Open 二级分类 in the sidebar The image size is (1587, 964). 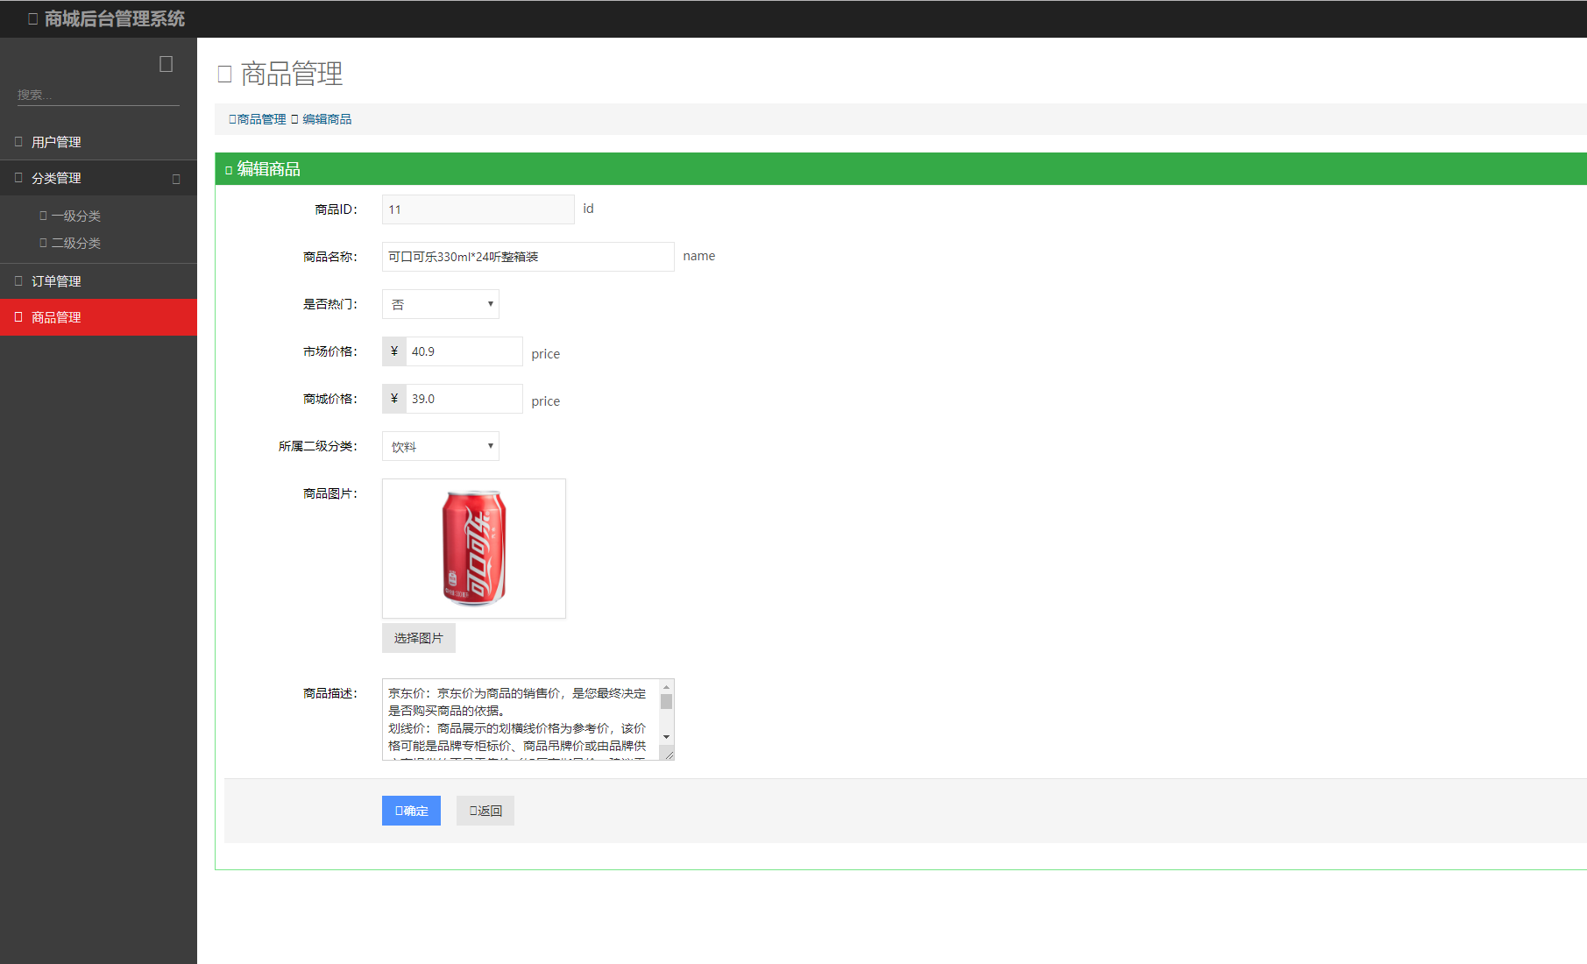pos(75,243)
